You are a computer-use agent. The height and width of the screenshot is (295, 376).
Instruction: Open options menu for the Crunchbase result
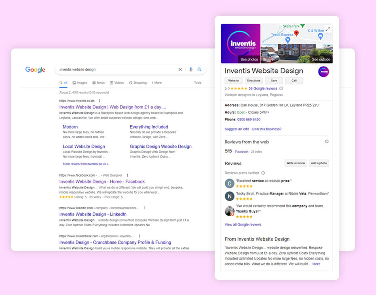[x=139, y=236]
